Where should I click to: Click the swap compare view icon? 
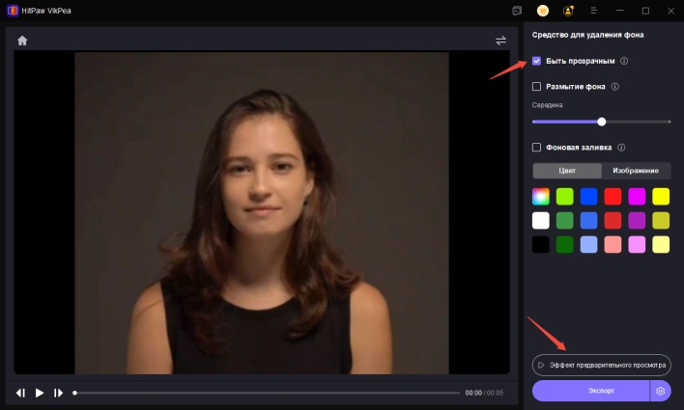pyautogui.click(x=500, y=41)
